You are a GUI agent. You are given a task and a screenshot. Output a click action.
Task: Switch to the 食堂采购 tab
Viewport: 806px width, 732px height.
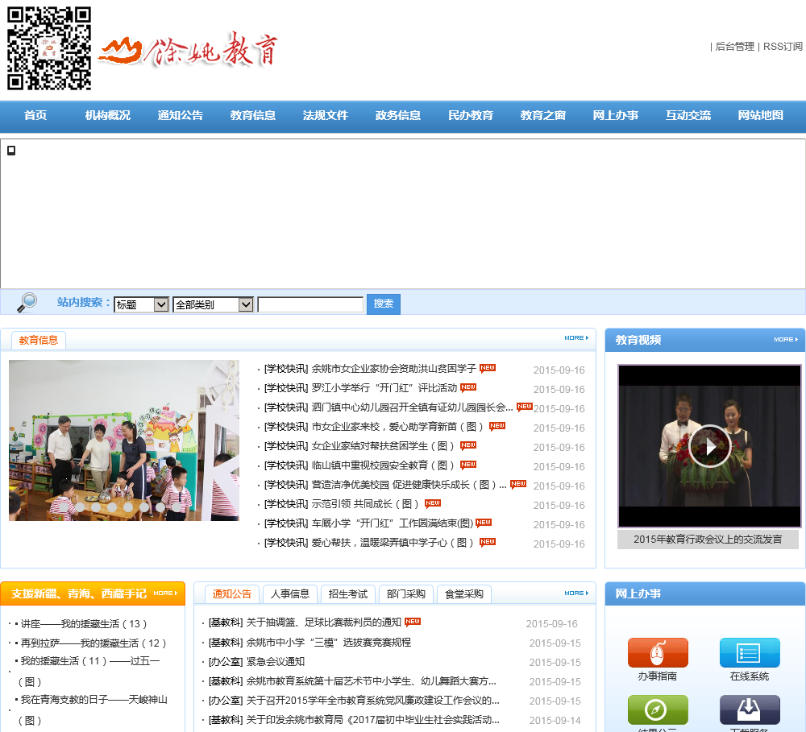(x=464, y=593)
